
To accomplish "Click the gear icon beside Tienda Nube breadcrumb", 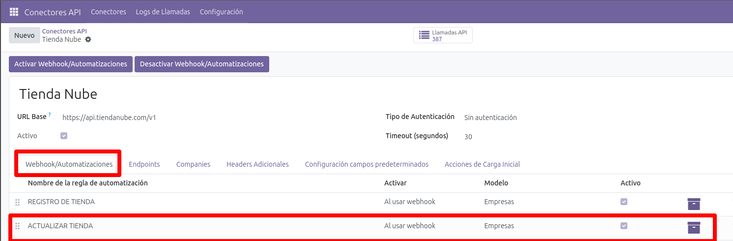I will pyautogui.click(x=88, y=39).
